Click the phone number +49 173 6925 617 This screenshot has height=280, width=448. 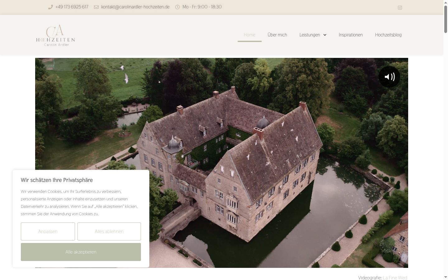point(72,7)
